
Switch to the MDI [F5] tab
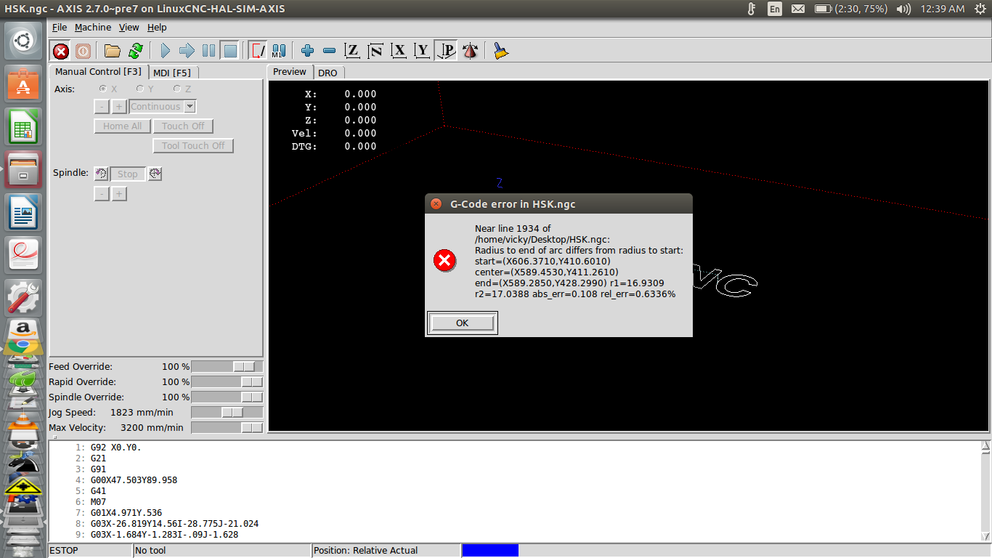[173, 73]
